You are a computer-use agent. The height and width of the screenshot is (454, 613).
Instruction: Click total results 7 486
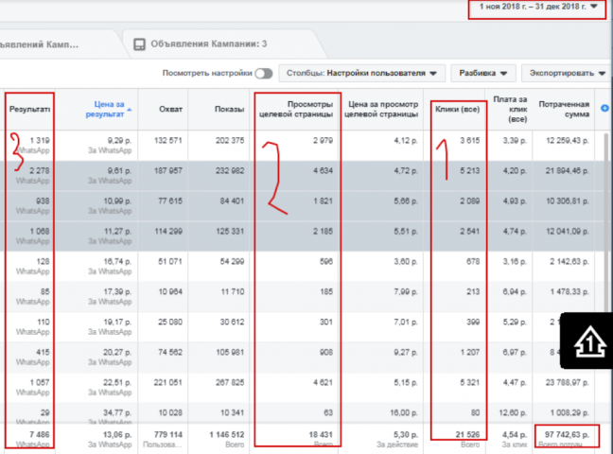[40, 434]
